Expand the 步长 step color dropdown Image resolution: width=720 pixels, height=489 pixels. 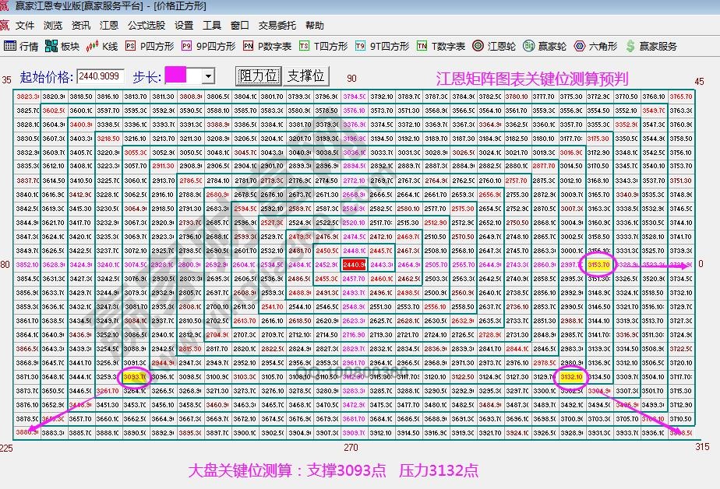(x=206, y=76)
